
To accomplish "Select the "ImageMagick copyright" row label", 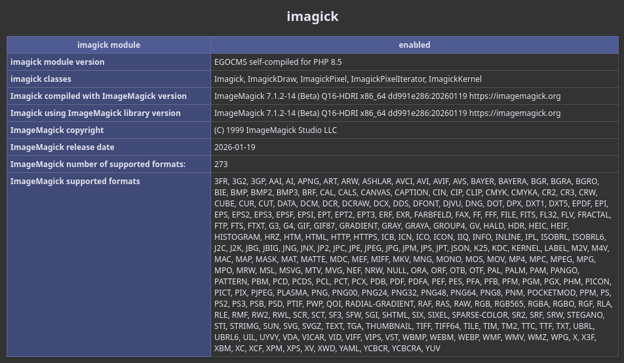I will 57,130.
